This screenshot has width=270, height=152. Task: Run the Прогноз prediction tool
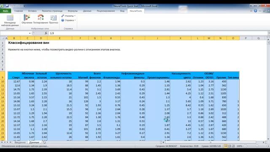[x=54, y=19]
